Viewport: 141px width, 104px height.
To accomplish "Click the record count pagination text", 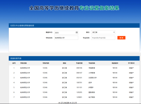I will 68,103.
